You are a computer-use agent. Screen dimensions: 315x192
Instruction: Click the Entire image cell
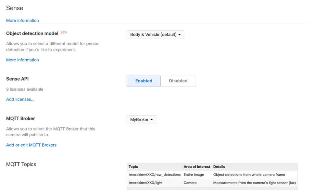point(194,174)
